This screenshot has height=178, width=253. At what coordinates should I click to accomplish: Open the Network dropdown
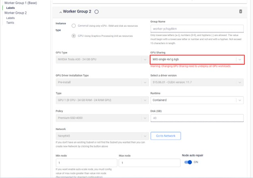[102, 136]
